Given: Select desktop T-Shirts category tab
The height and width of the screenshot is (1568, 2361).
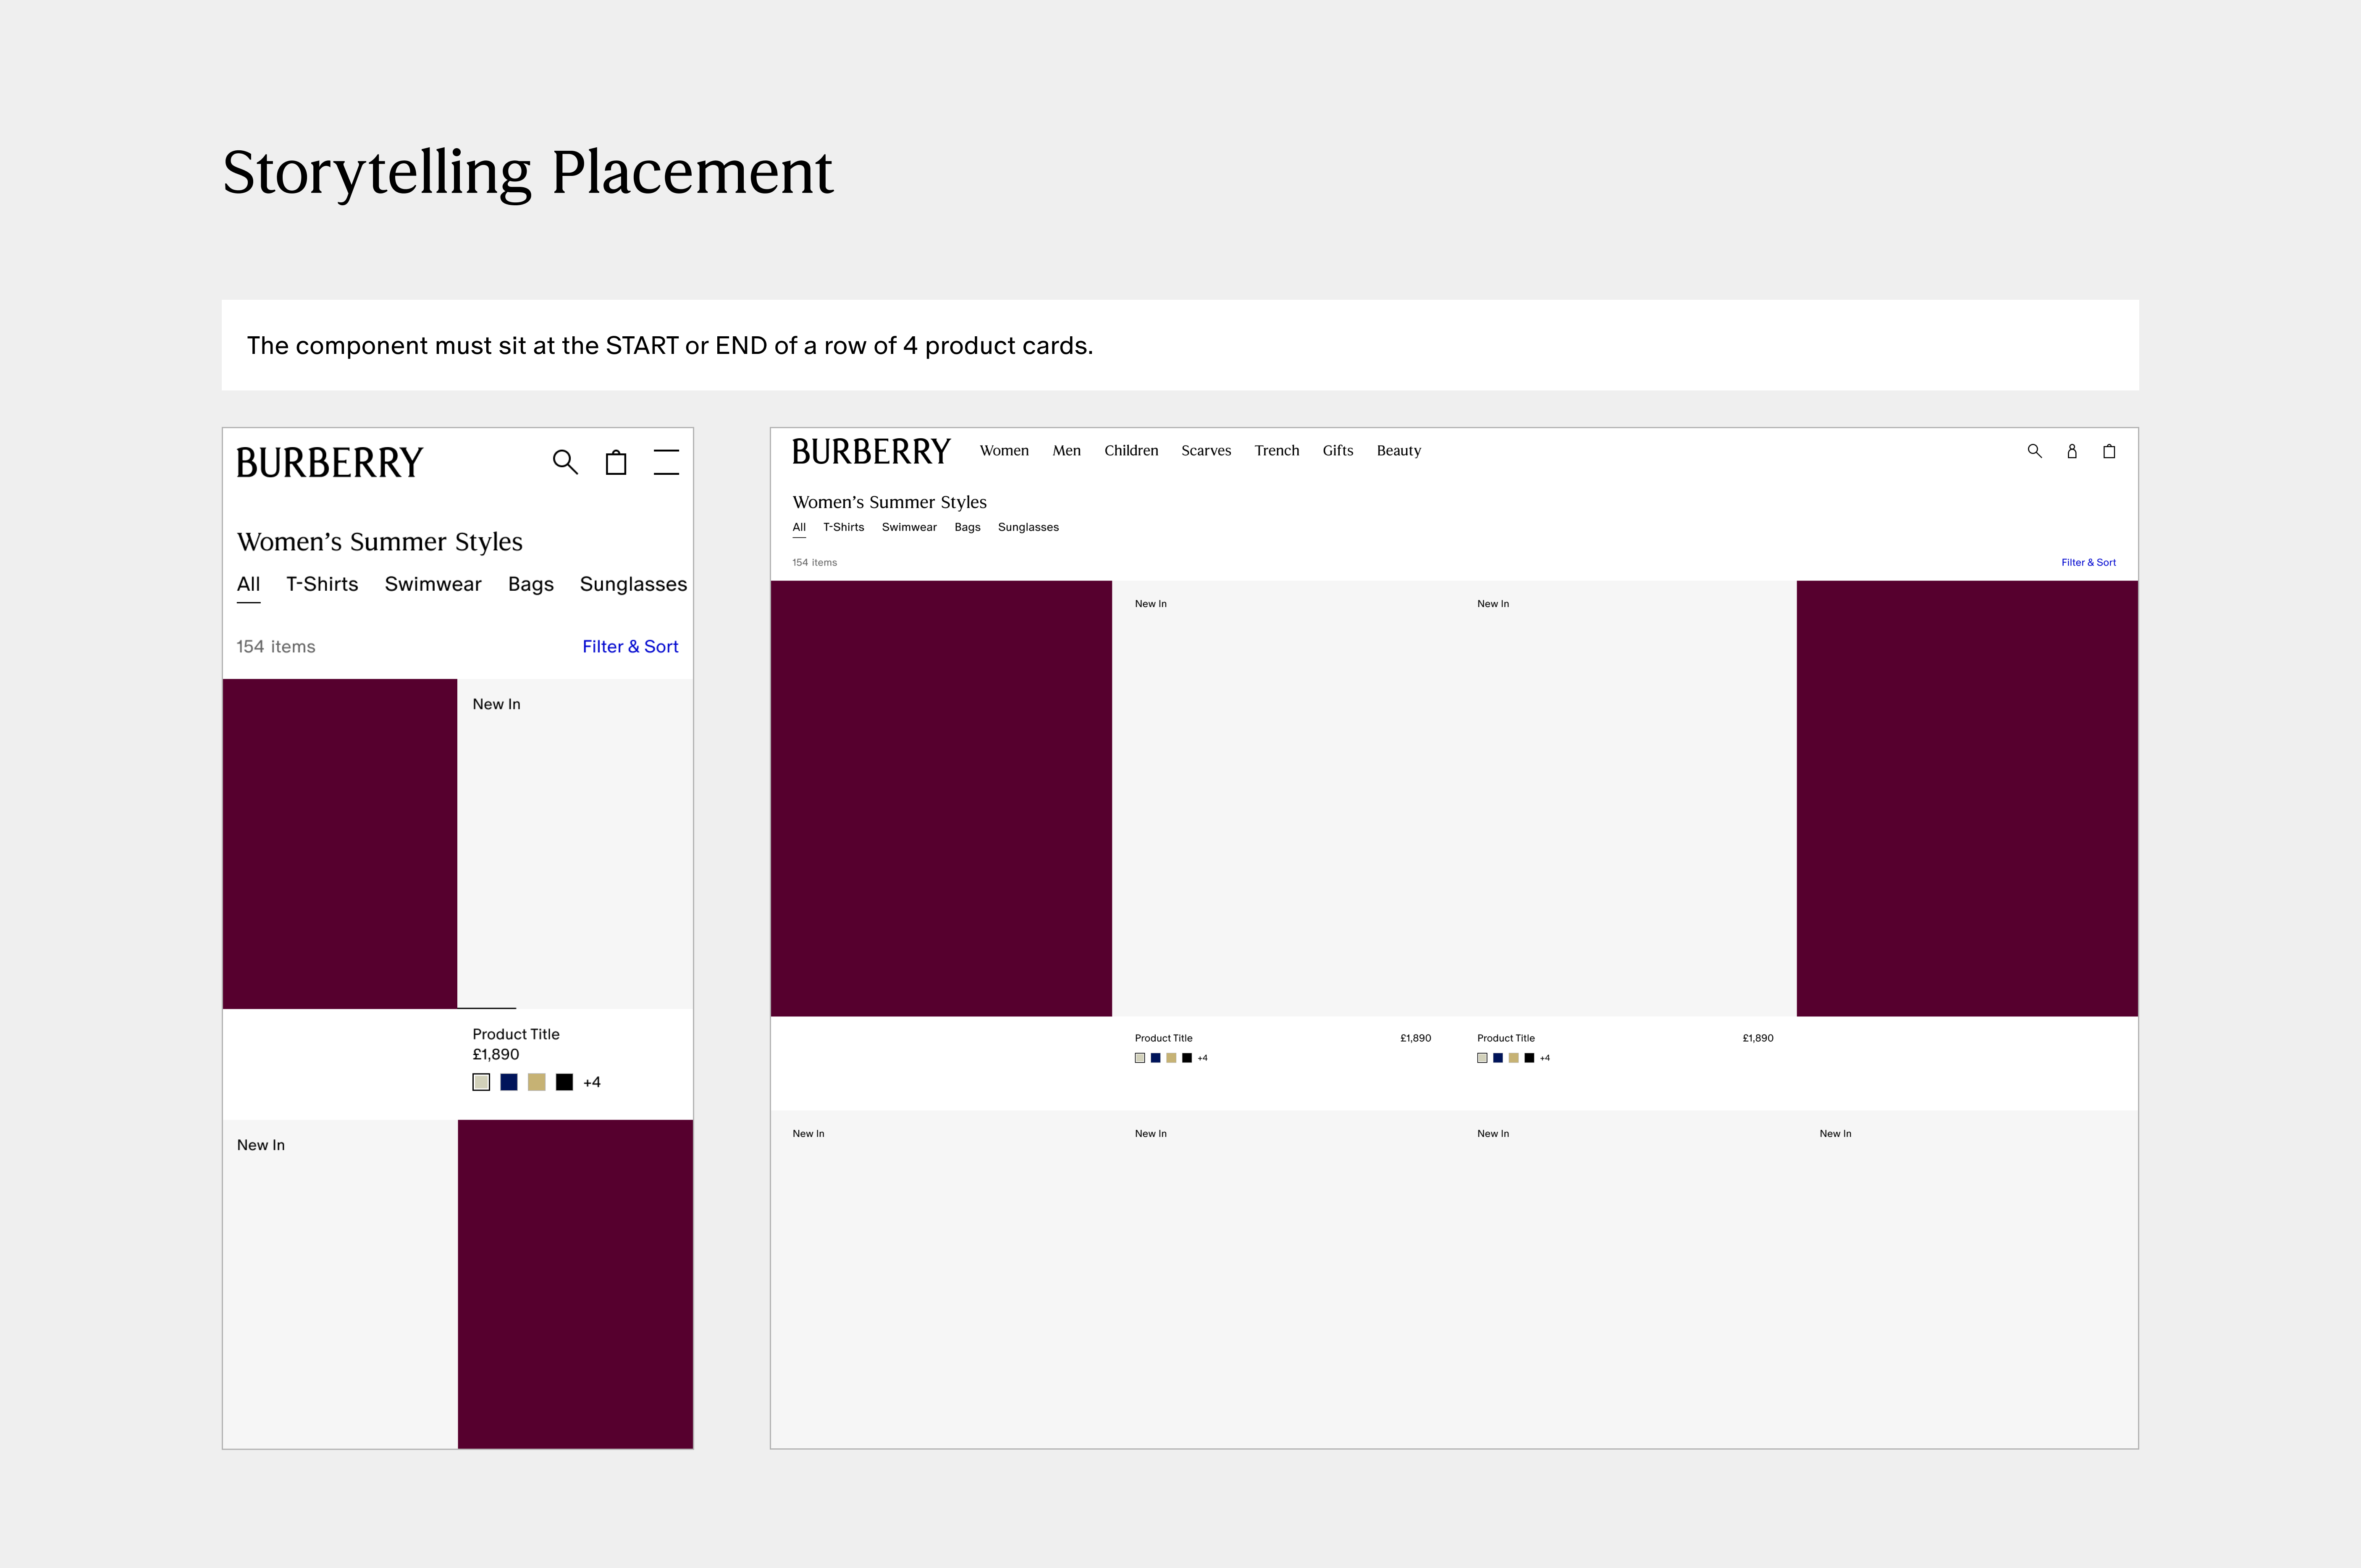Looking at the screenshot, I should [843, 527].
